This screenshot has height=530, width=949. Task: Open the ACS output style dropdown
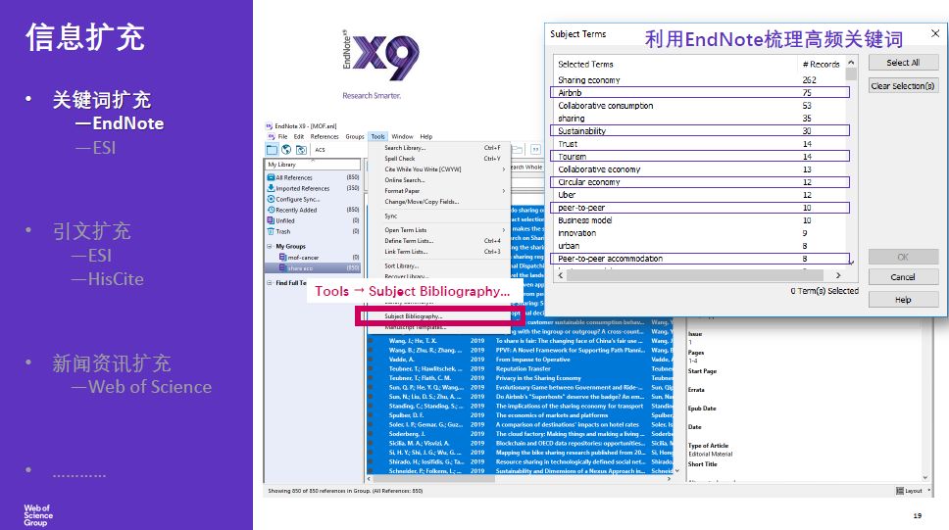coord(321,150)
